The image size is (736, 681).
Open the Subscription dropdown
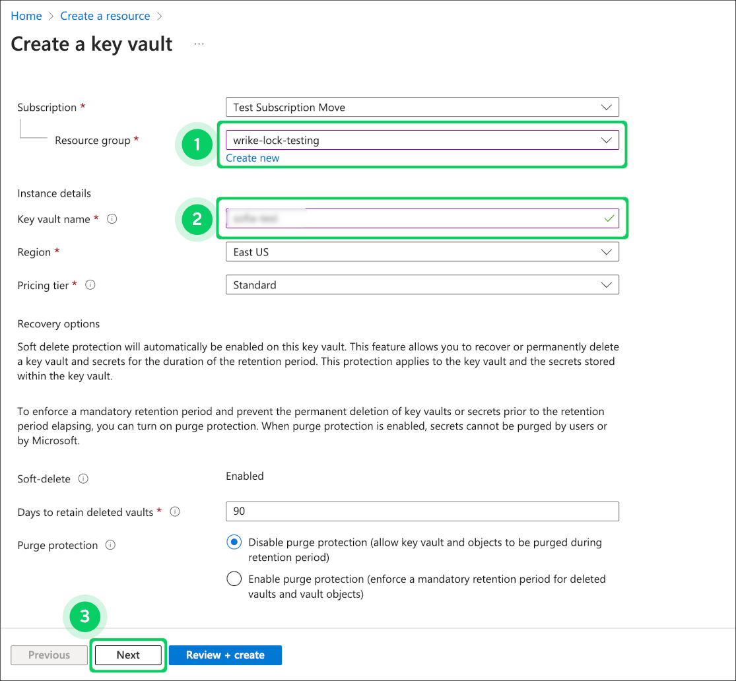click(422, 108)
